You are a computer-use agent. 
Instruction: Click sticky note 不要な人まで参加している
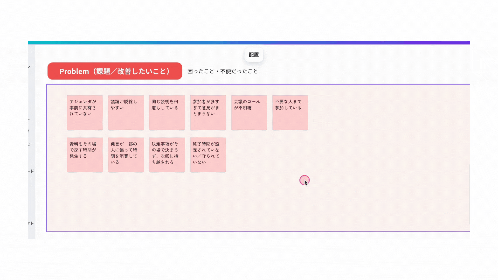coord(290,112)
